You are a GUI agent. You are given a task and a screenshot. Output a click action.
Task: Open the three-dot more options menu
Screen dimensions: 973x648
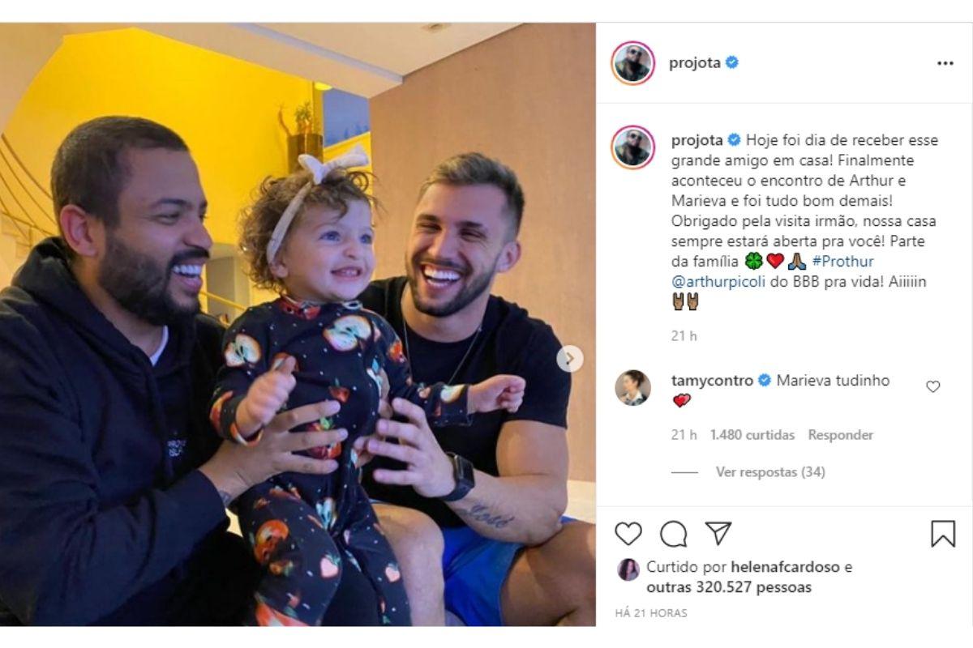pyautogui.click(x=945, y=64)
